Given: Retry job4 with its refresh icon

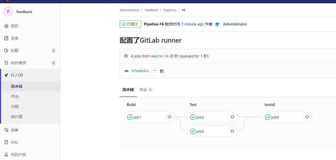Looking at the screenshot, I should point(307,117).
